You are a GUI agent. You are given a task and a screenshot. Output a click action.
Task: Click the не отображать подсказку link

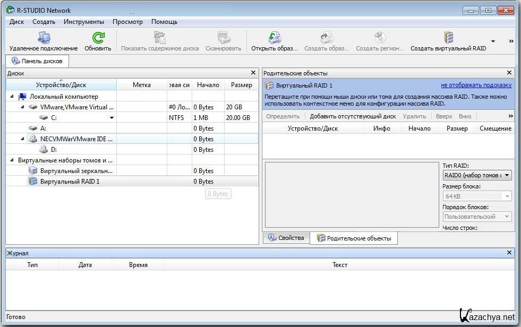point(476,85)
